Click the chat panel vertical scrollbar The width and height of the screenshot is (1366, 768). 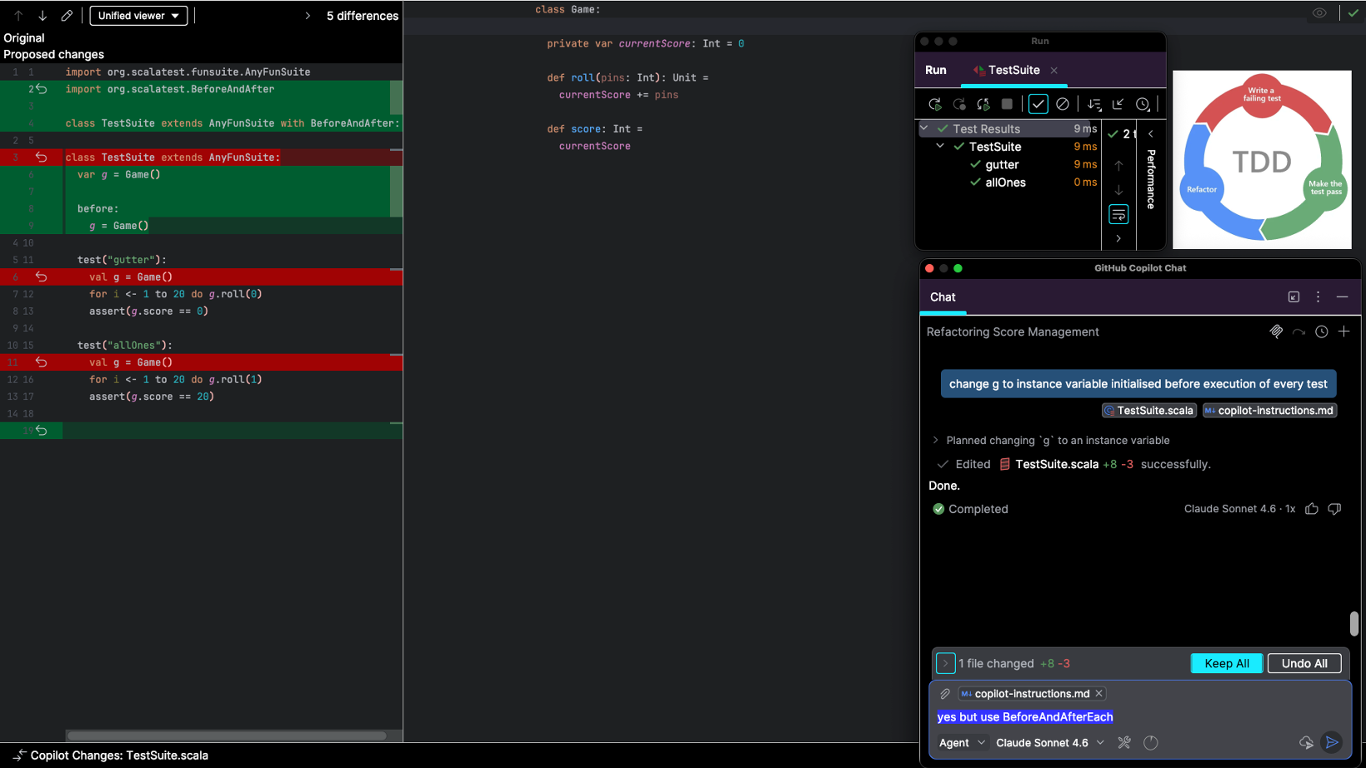pyautogui.click(x=1353, y=623)
